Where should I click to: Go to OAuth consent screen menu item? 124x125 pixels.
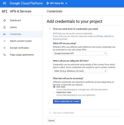[21, 41]
